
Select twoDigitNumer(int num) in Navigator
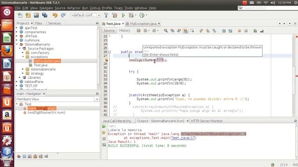click(x=47, y=112)
